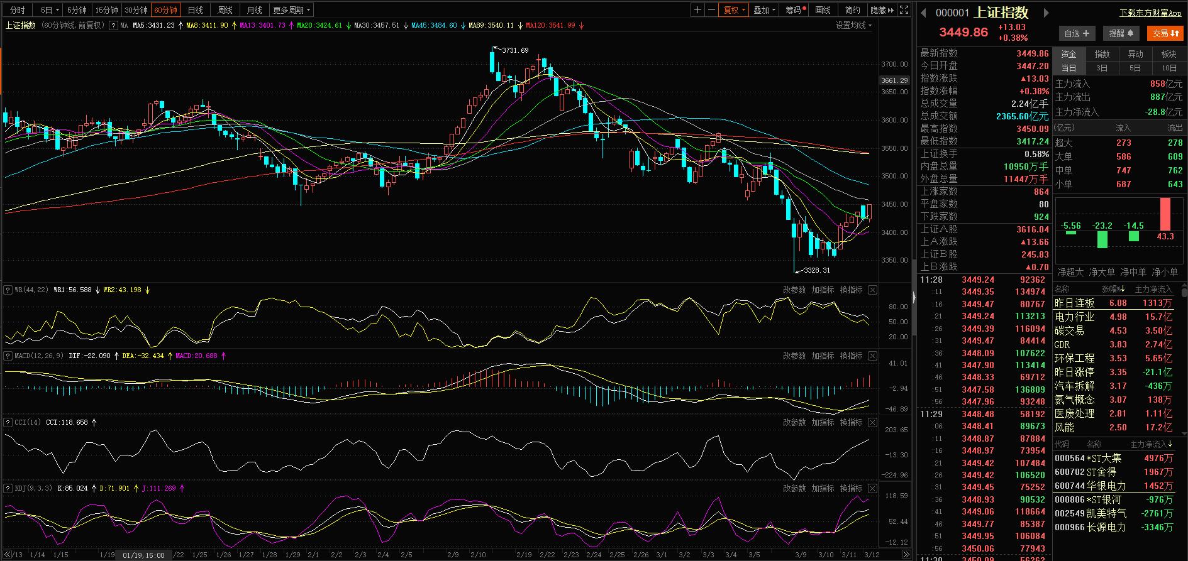Screen dimensions: 1188x561
Task: Open 下载东方财富App link
Action: click(x=1150, y=13)
